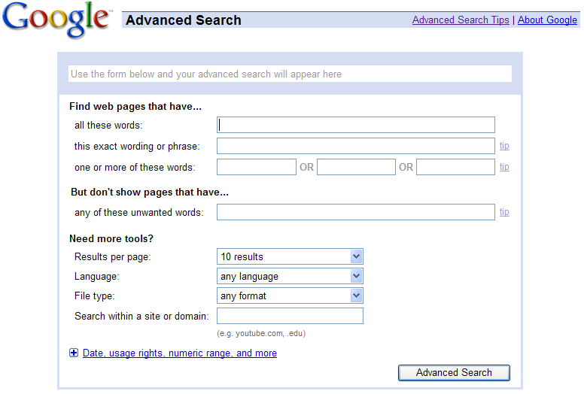Click the 'Need more tools?' heading
The height and width of the screenshot is (394, 584).
pyautogui.click(x=111, y=239)
